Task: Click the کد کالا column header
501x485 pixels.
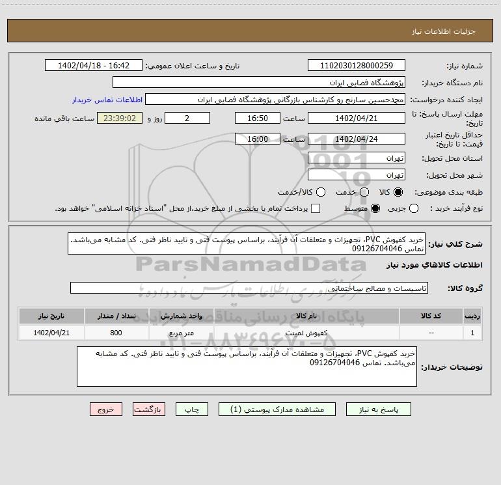Action: tap(431, 316)
